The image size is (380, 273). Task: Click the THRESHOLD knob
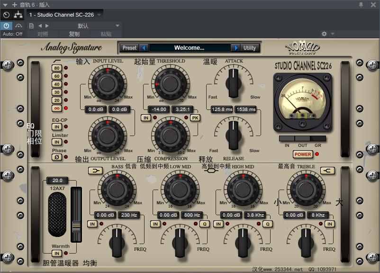(x=171, y=83)
